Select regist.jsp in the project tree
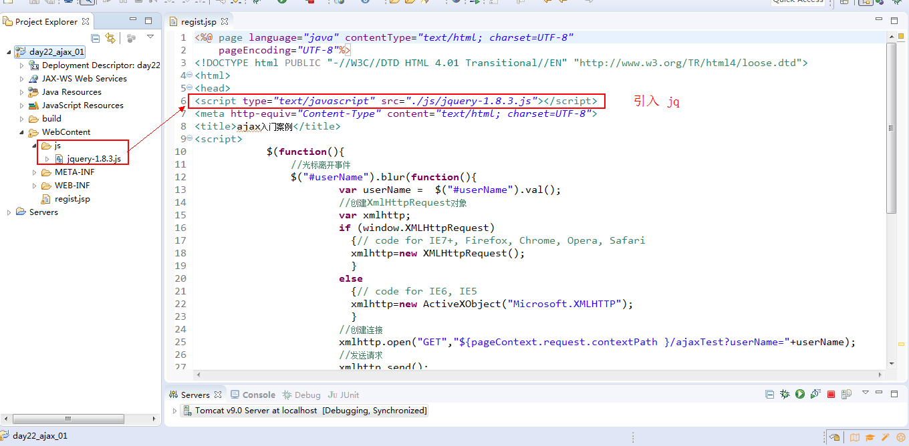The image size is (909, 446). (x=72, y=198)
